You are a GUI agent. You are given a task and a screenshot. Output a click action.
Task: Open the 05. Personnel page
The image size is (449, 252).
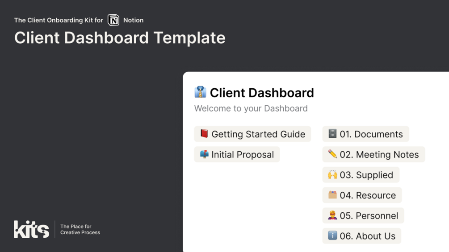click(x=369, y=216)
